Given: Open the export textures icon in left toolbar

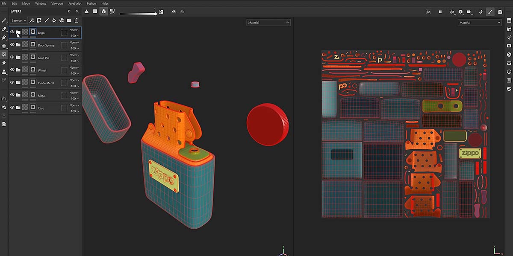Looking at the screenshot, I should pos(4,98).
